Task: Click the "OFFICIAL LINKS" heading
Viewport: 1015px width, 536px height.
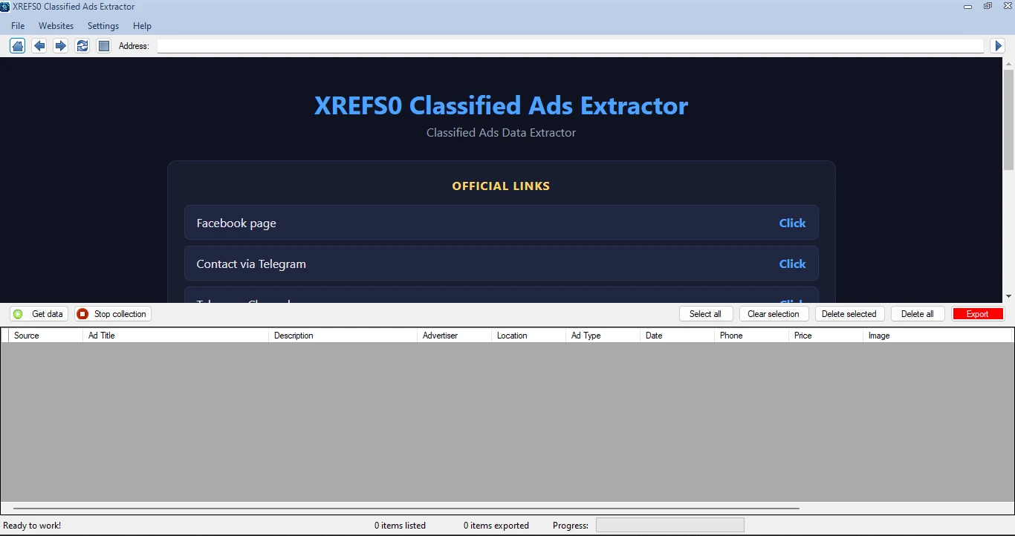Action: pos(501,186)
